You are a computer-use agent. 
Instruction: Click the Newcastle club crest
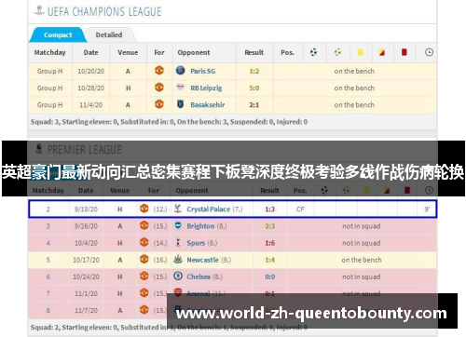tap(178, 259)
